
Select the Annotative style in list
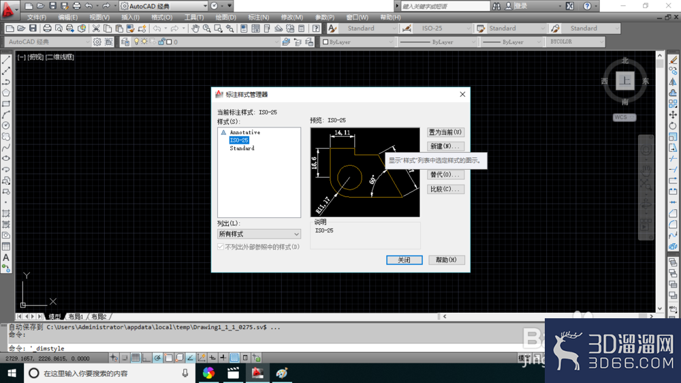(x=245, y=132)
